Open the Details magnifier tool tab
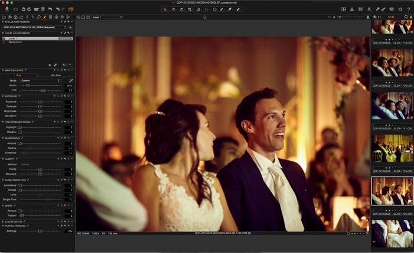 (x=39, y=17)
